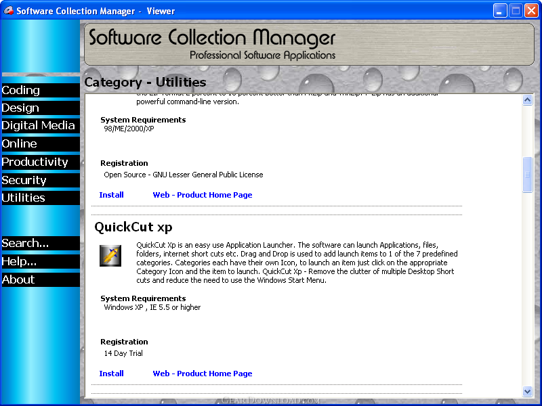Viewport: 542px width, 406px height.
Task: Click the Software Collection Manager banner
Action: pyautogui.click(x=310, y=44)
